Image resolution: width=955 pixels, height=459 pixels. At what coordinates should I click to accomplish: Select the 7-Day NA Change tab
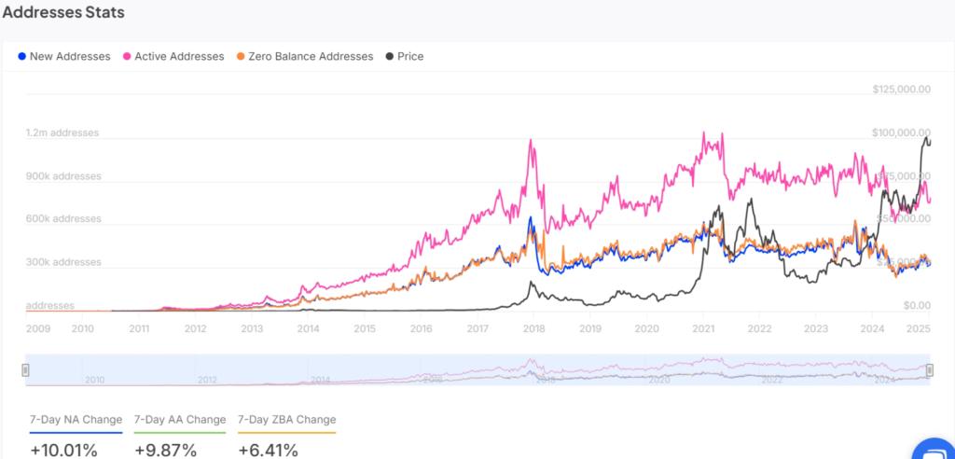tap(76, 420)
